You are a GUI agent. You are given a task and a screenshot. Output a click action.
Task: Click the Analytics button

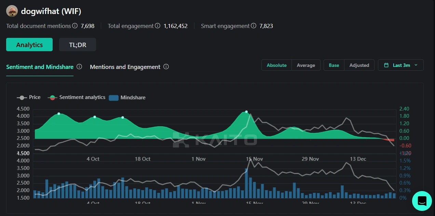click(29, 44)
